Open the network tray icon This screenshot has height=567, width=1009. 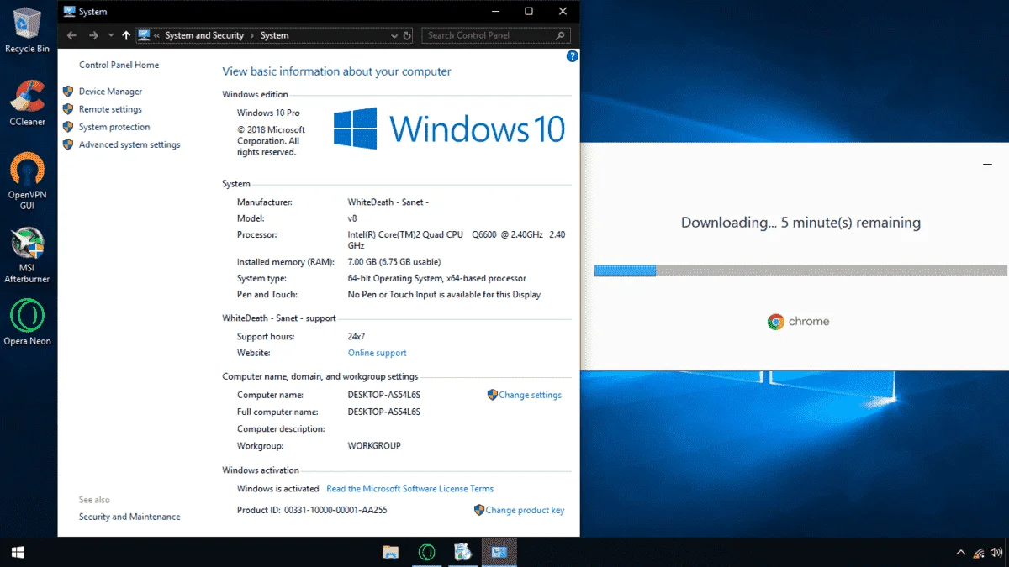tap(979, 553)
